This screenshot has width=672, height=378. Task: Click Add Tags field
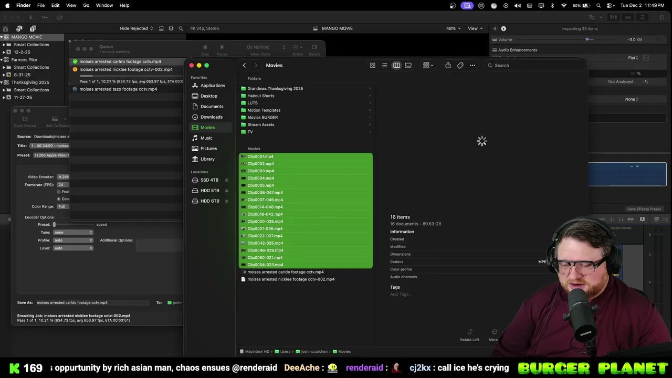coord(401,295)
